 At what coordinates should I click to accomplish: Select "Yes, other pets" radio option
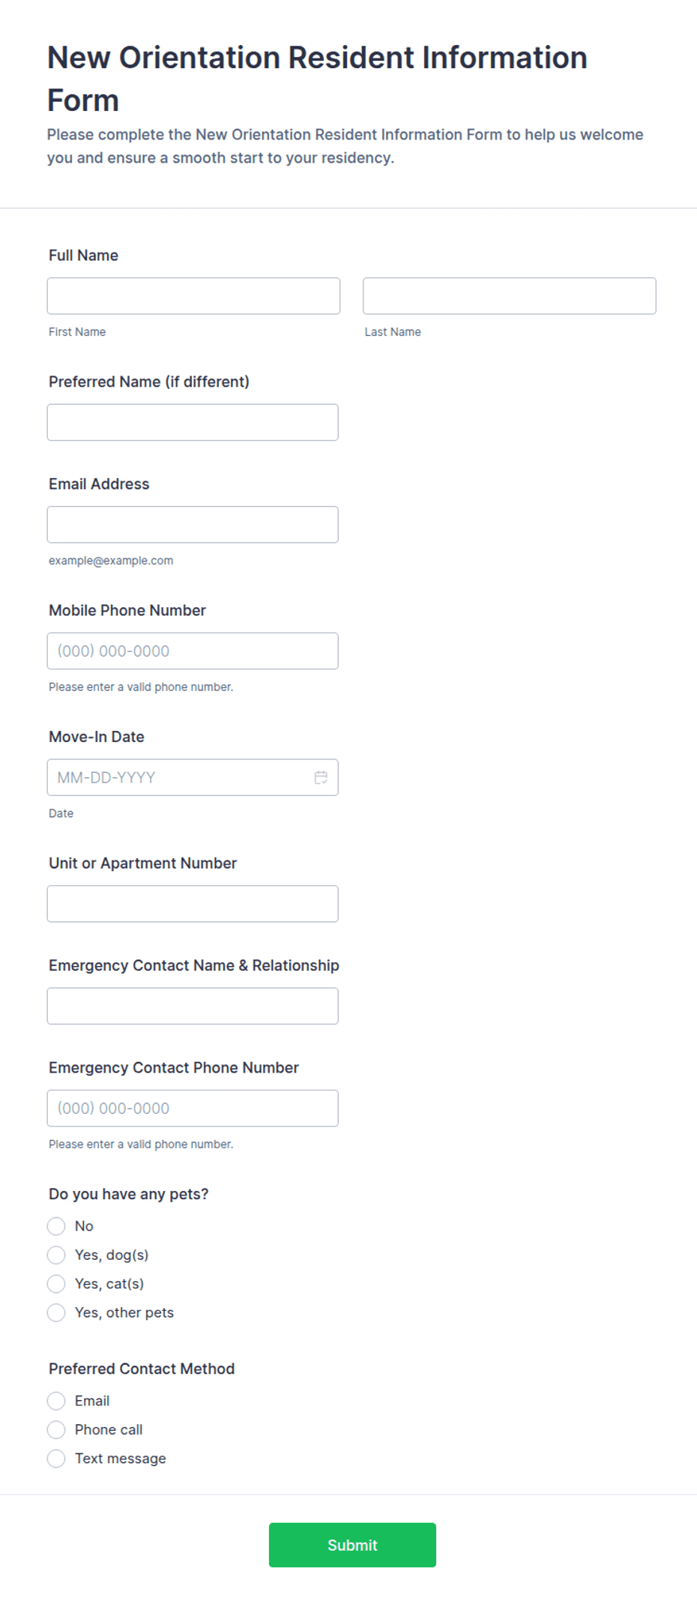click(x=56, y=1312)
